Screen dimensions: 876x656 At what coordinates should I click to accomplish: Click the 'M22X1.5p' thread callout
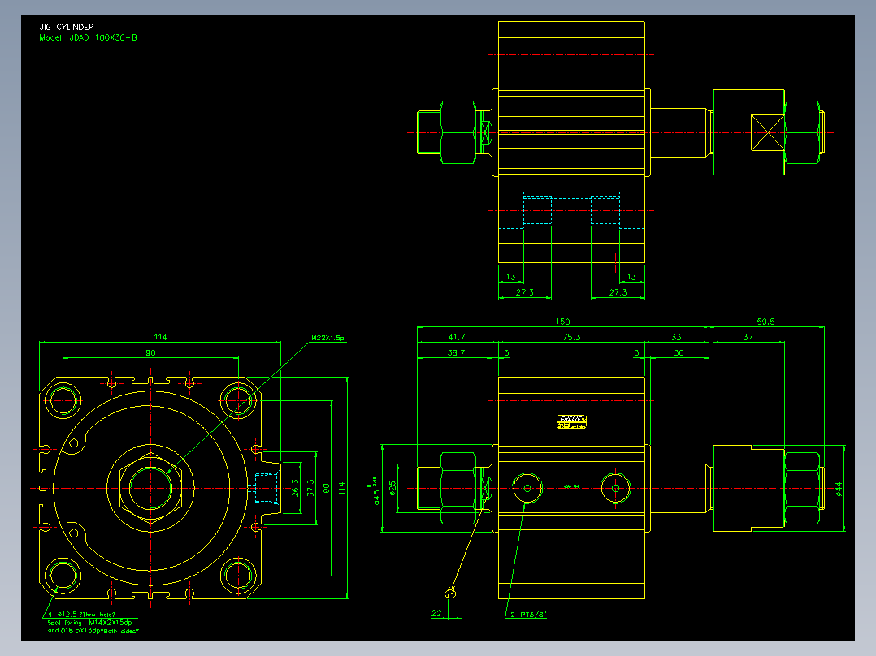pos(328,338)
